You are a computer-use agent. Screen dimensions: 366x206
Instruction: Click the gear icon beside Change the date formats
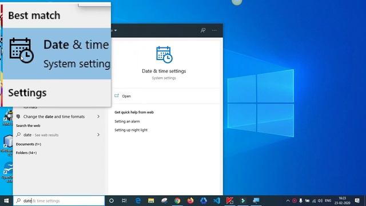(x=18, y=116)
